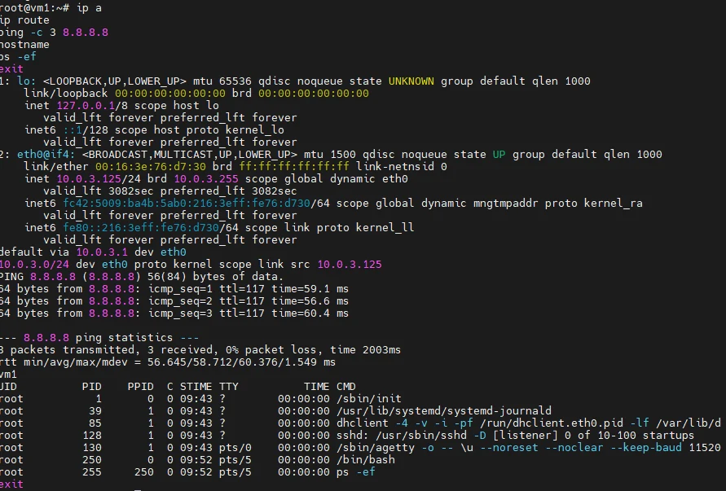Click the ping reply with time=56.6 ms
Image resolution: width=726 pixels, height=491 pixels.
tap(174, 301)
